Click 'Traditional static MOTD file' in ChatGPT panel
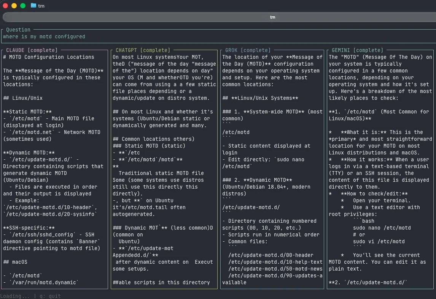Screen dimensions: 436x299 (x=161, y=173)
